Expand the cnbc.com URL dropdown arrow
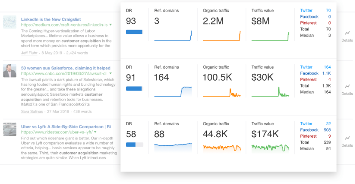 (110, 73)
